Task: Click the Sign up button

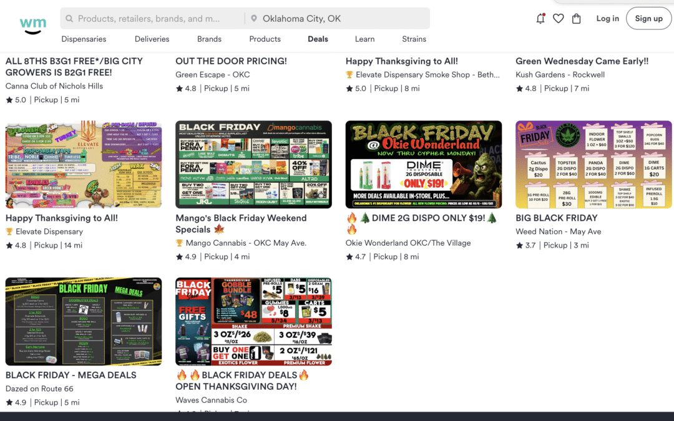Action: (648, 19)
